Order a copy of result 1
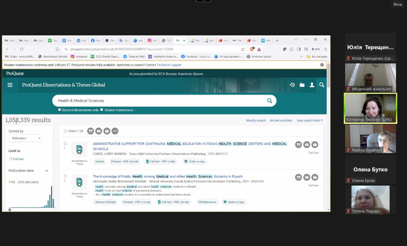The height and width of the screenshot is (246, 407). 194,162
